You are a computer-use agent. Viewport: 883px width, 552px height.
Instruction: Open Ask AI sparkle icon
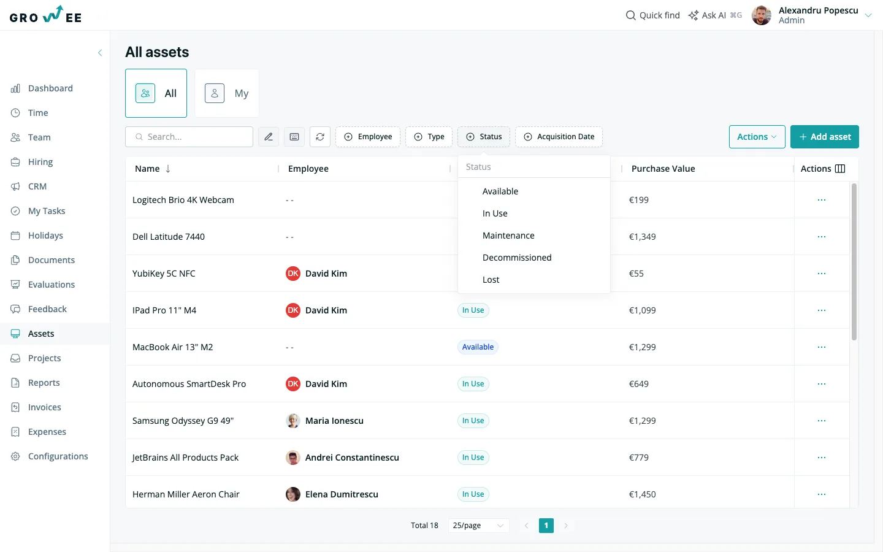[x=694, y=15]
